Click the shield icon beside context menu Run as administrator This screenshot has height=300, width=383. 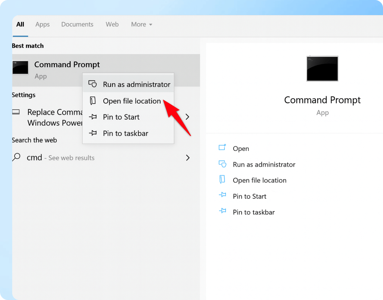92,84
